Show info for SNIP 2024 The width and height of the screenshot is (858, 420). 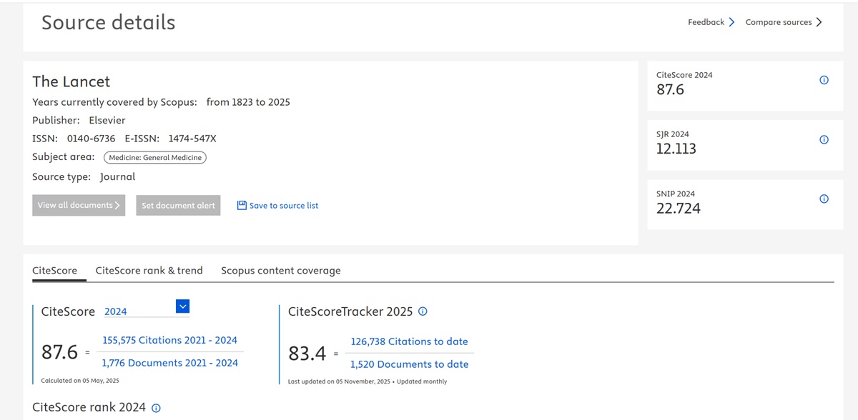tap(824, 199)
